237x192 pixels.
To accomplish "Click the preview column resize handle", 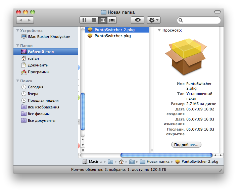I will click(222, 150).
